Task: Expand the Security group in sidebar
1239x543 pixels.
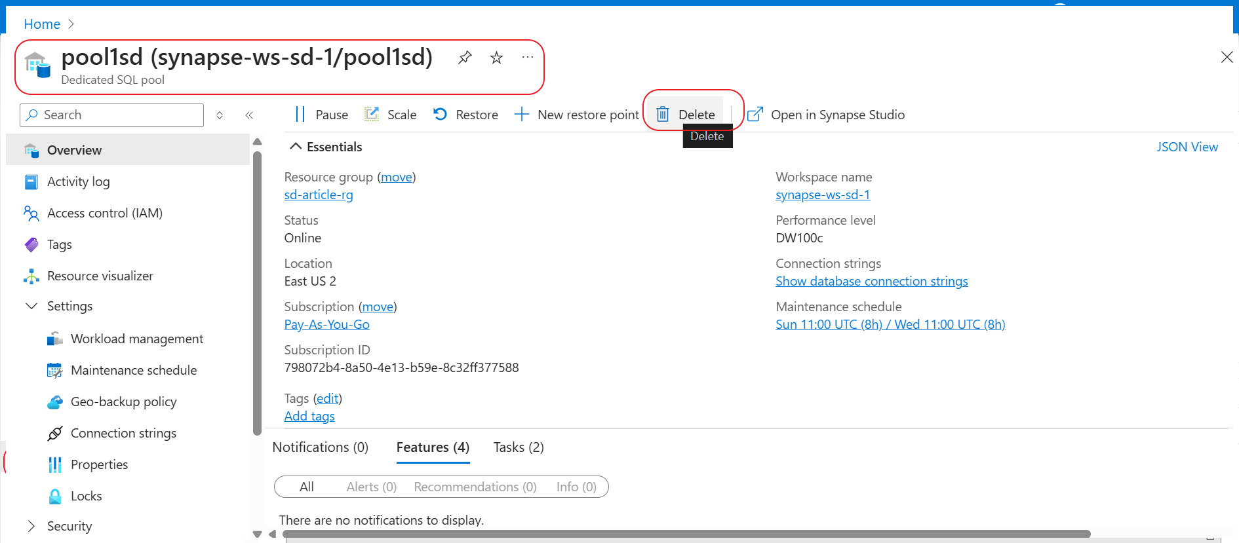Action: (31, 526)
